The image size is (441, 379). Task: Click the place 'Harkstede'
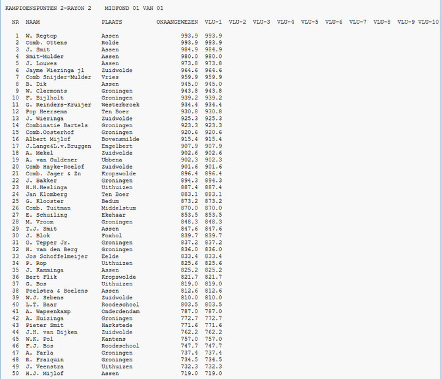click(117, 325)
